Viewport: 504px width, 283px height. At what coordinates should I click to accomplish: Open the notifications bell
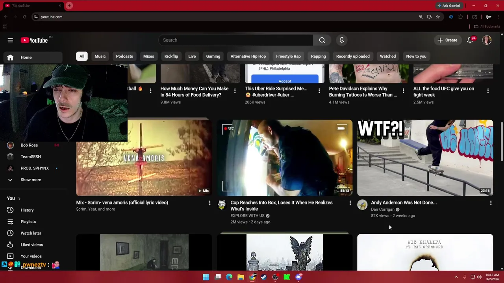(470, 40)
